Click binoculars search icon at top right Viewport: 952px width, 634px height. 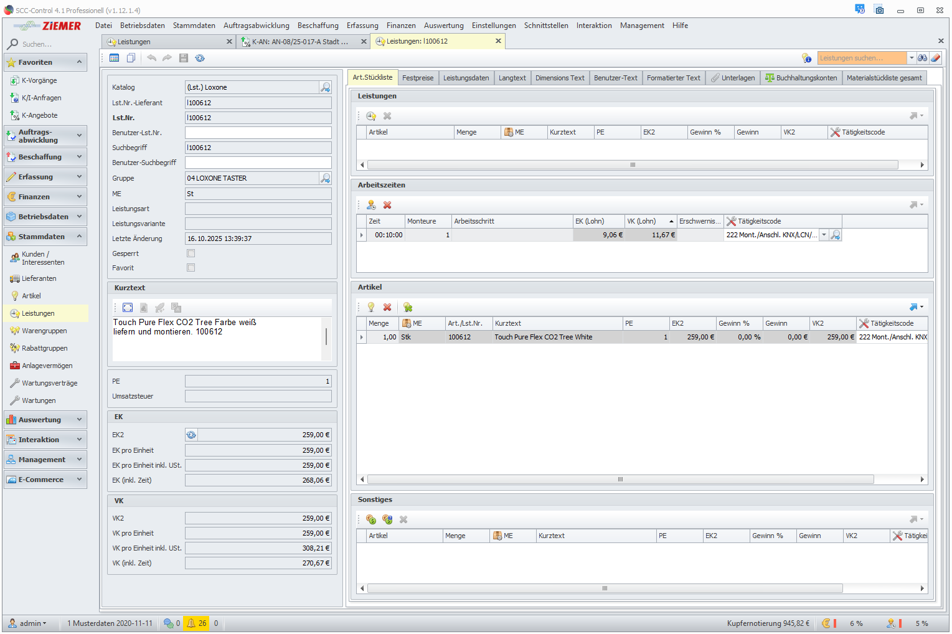[x=922, y=58]
